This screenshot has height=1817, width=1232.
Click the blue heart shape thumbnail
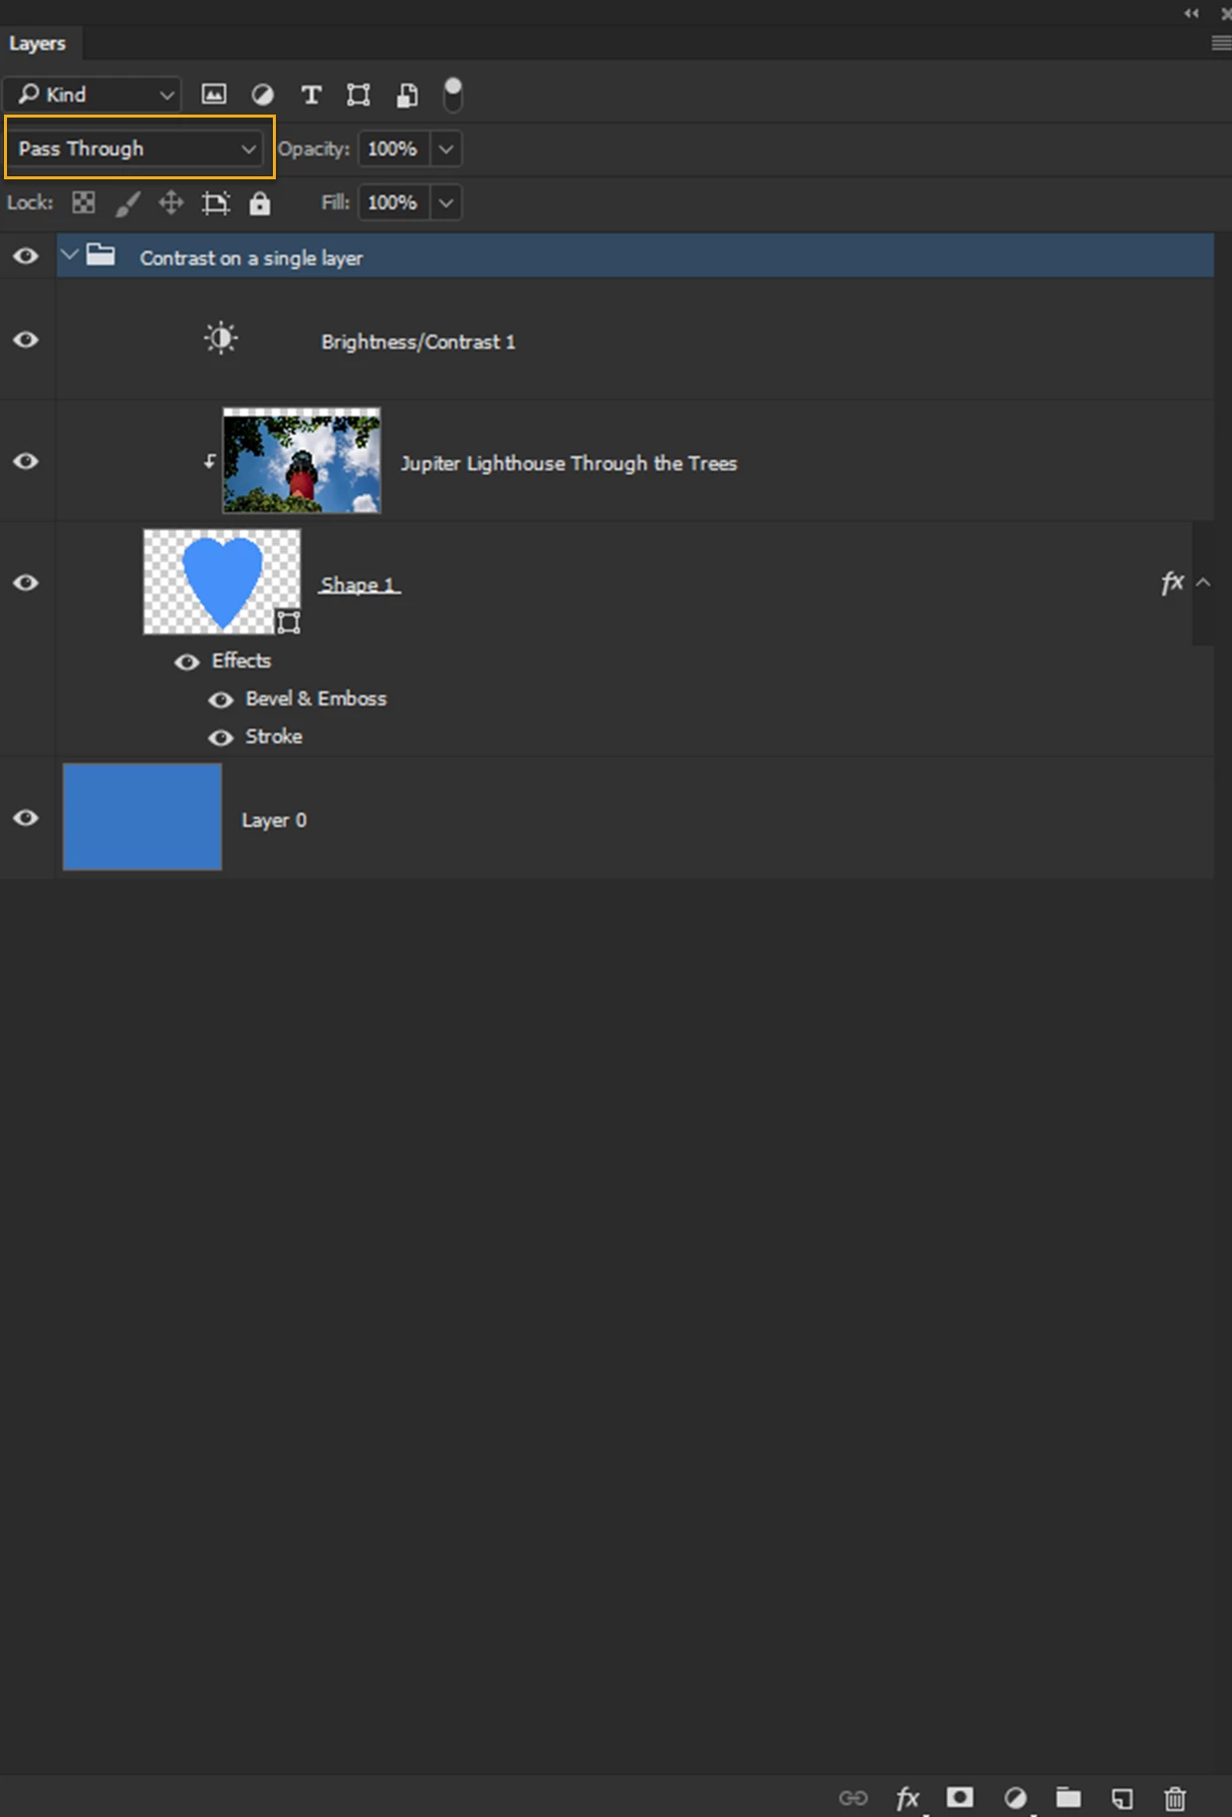[222, 582]
